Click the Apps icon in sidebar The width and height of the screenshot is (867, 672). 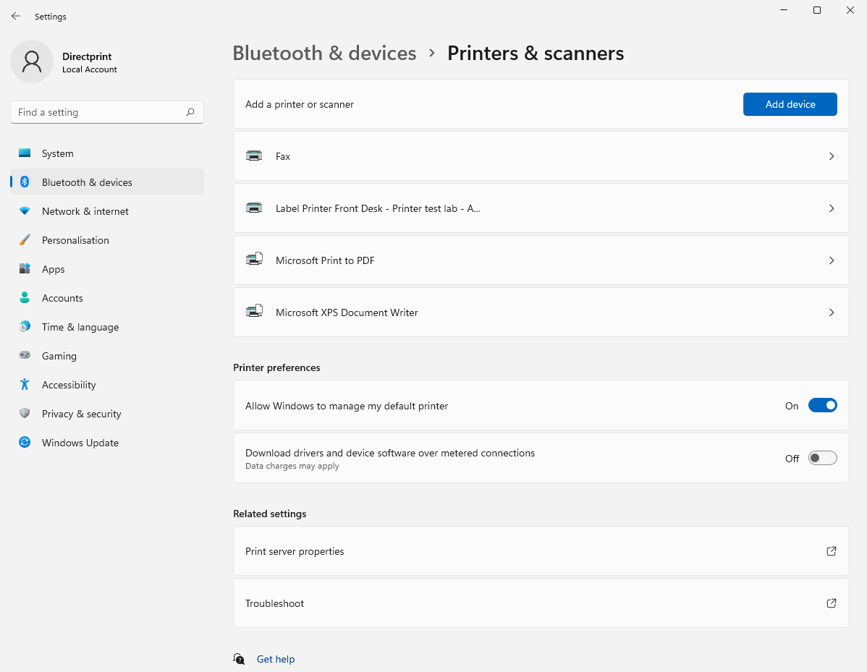click(x=25, y=268)
